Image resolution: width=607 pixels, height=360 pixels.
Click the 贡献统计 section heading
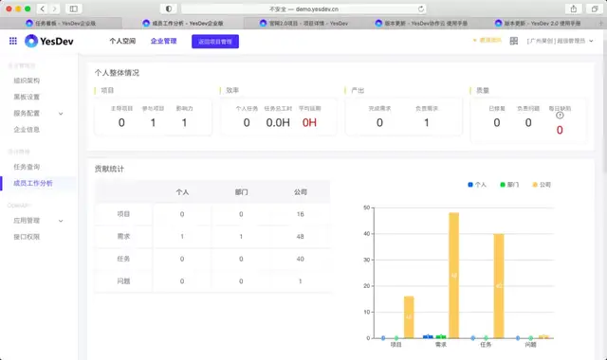109,169
